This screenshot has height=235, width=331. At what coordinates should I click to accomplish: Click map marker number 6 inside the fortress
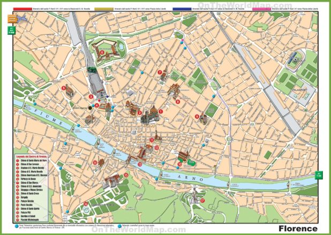tap(102, 52)
